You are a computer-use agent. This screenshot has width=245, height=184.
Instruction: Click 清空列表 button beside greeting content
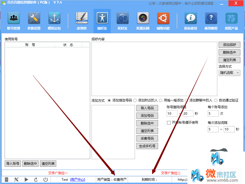coord(229,60)
